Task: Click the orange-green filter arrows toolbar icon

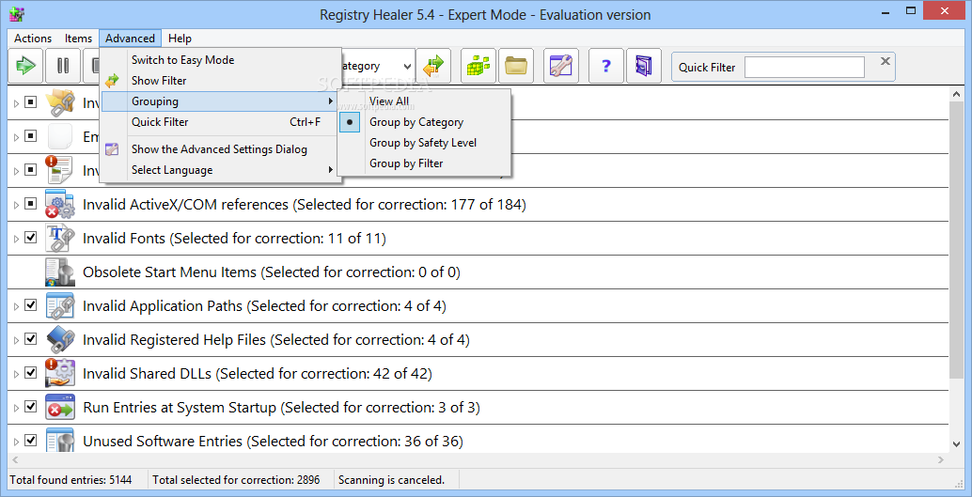Action: pyautogui.click(x=433, y=65)
